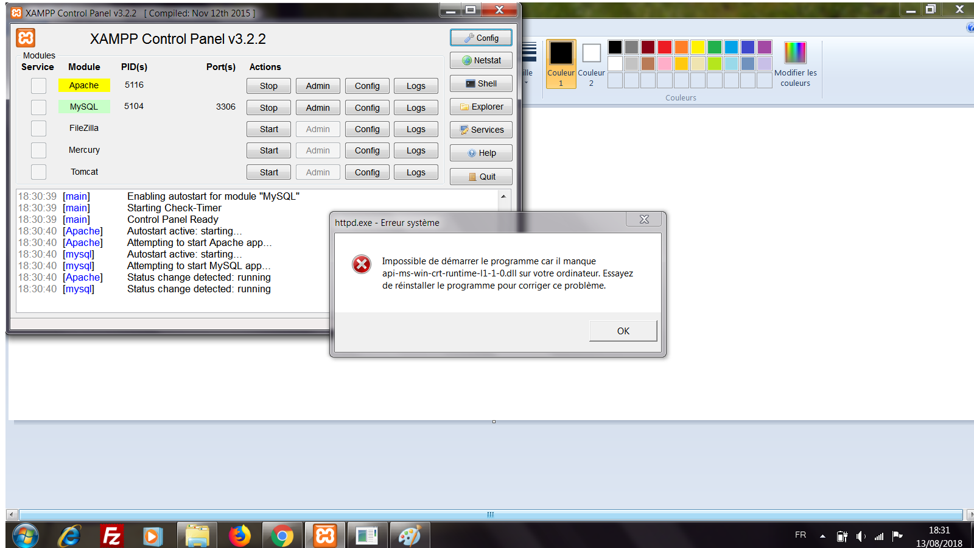Open Windows Explorer folder on taskbar
The height and width of the screenshot is (548, 974).
point(197,536)
